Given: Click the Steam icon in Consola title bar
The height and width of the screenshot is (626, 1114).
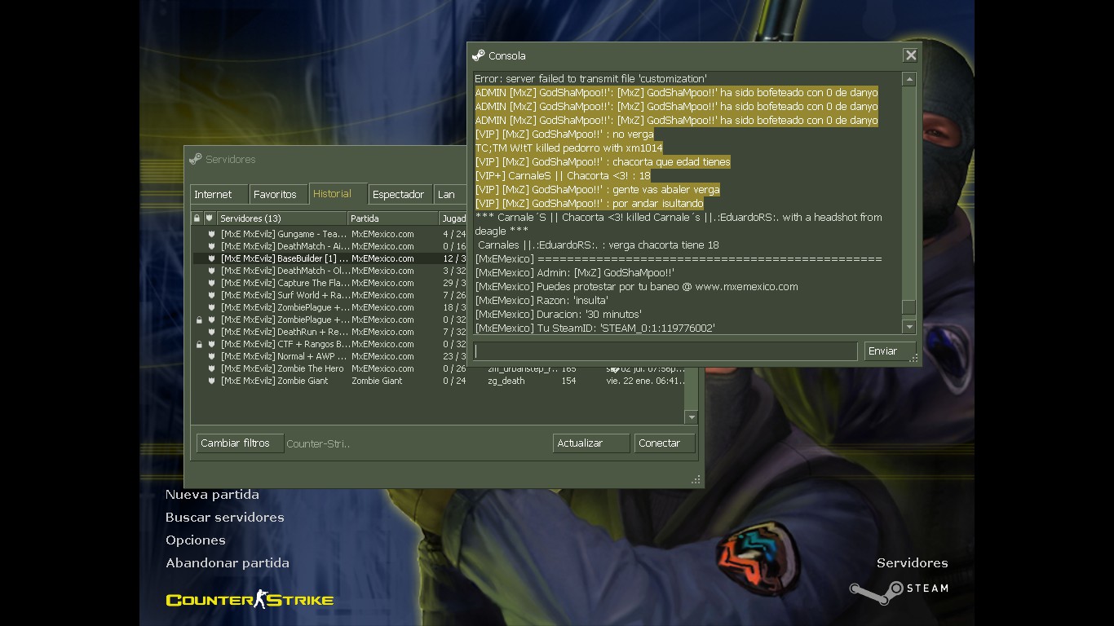Looking at the screenshot, I should coord(479,55).
